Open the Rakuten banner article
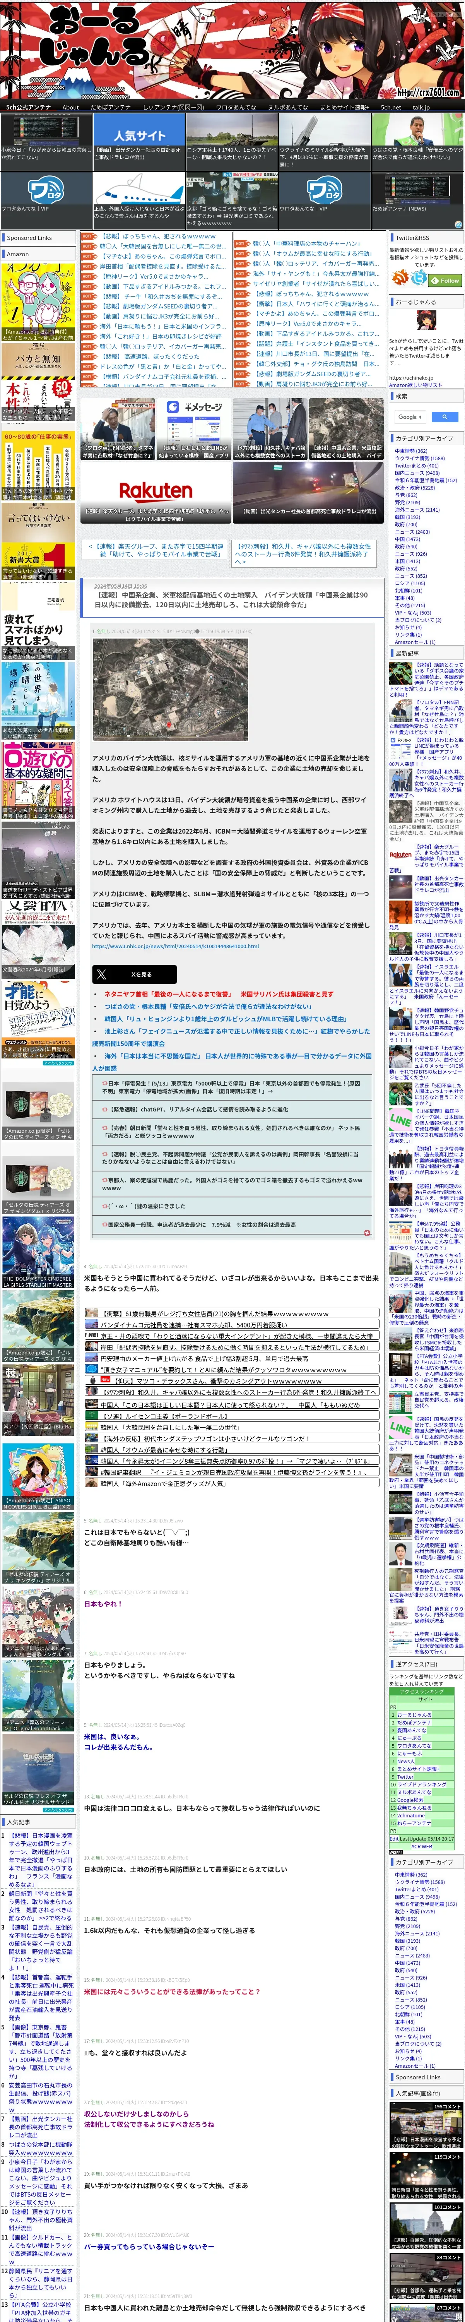The image size is (465, 2322). tap(155, 493)
